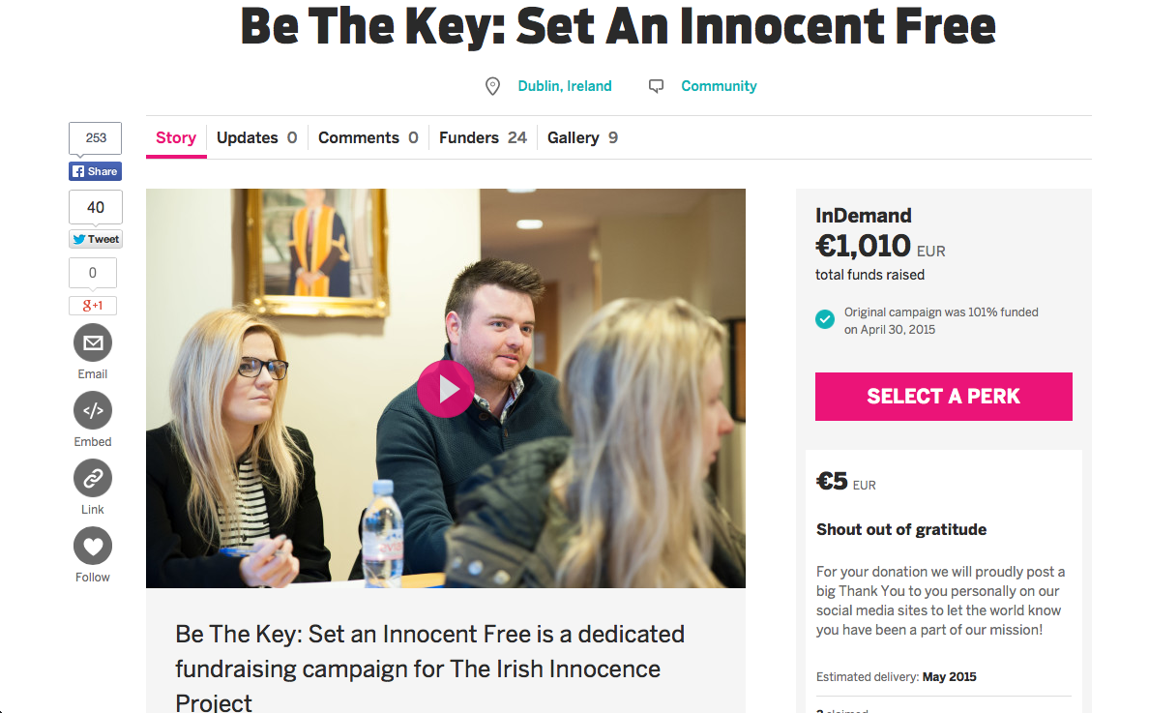Click the Facebook Share button

pos(95,171)
